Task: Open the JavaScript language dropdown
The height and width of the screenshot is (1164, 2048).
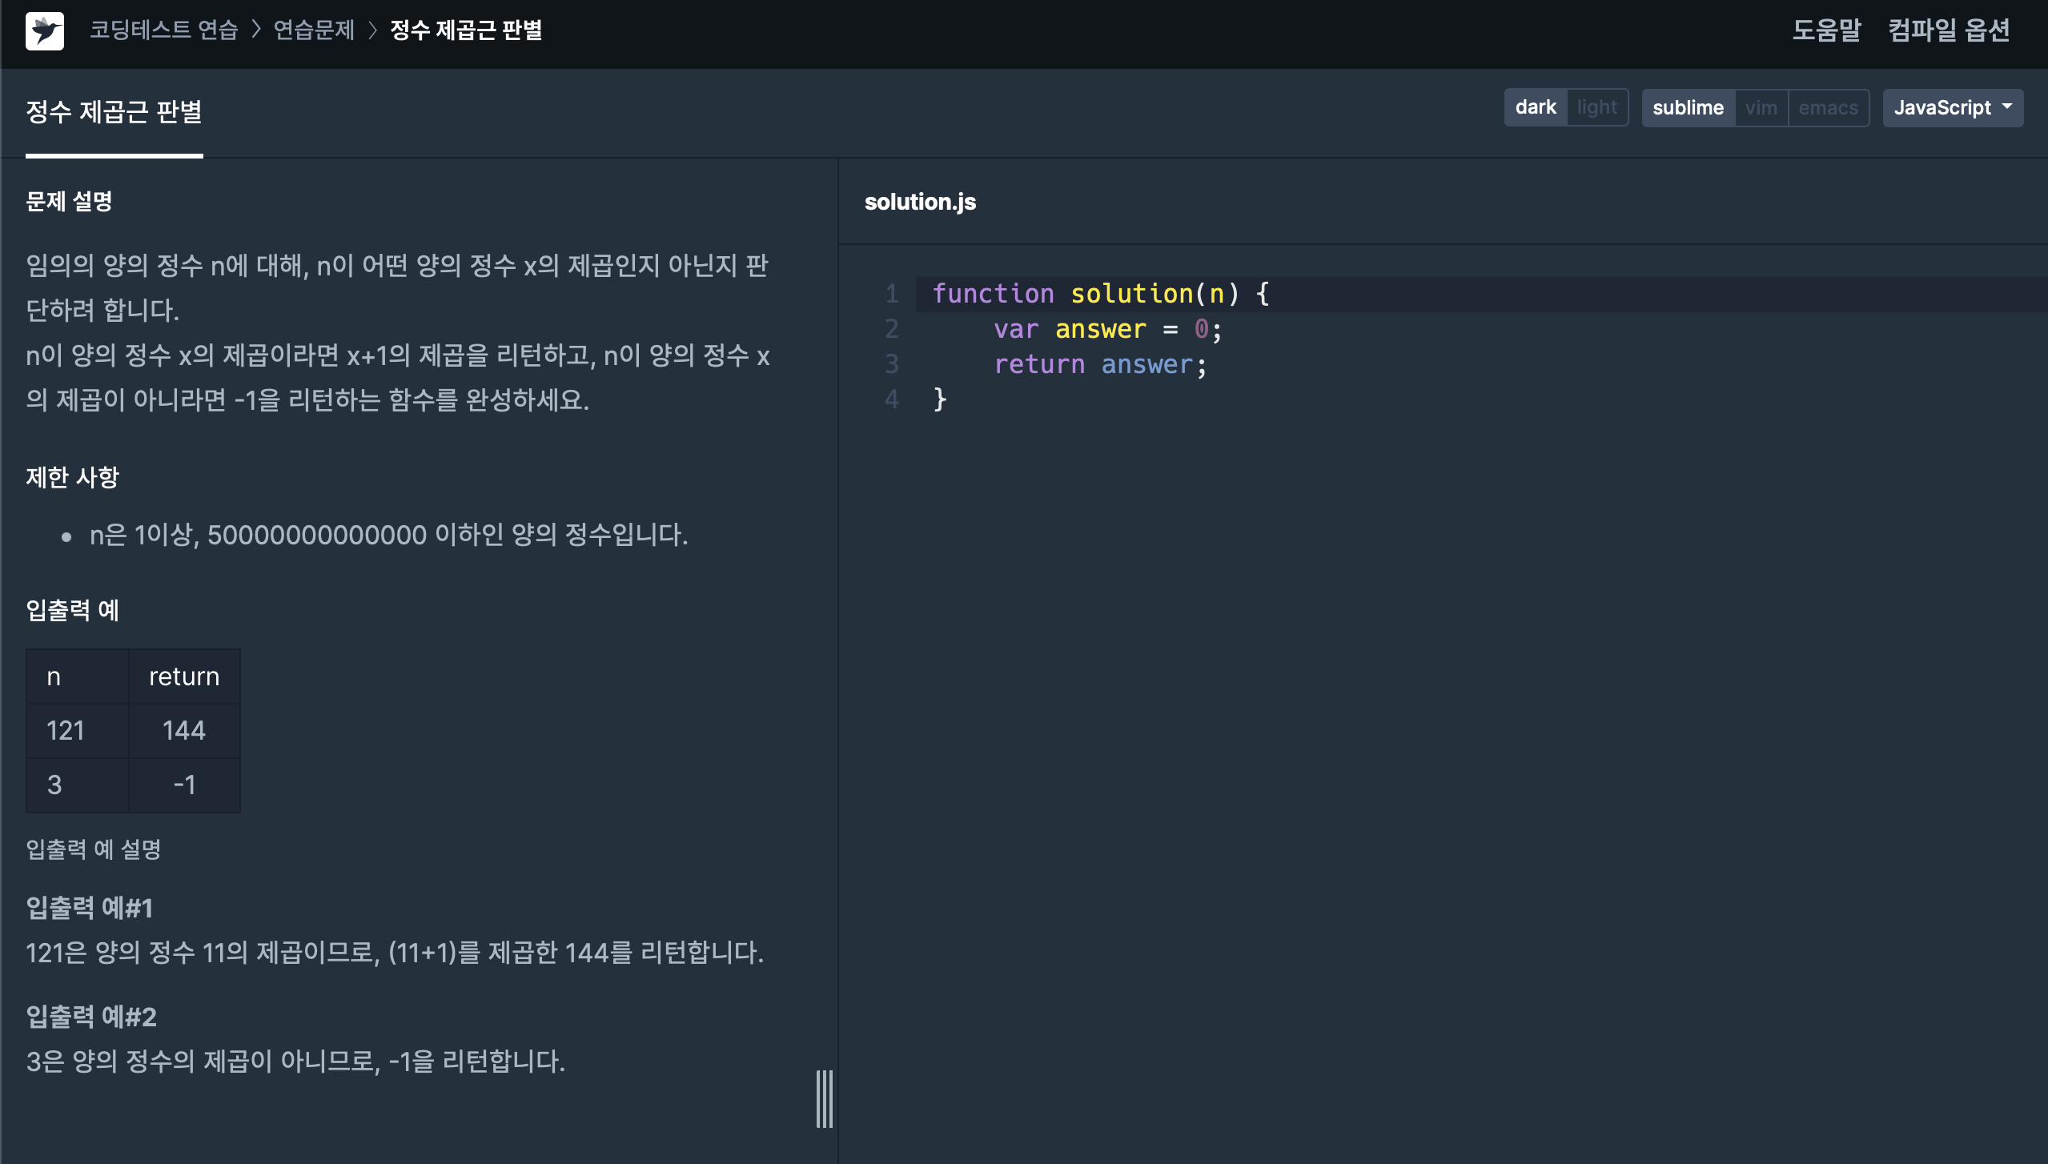Action: (1942, 107)
